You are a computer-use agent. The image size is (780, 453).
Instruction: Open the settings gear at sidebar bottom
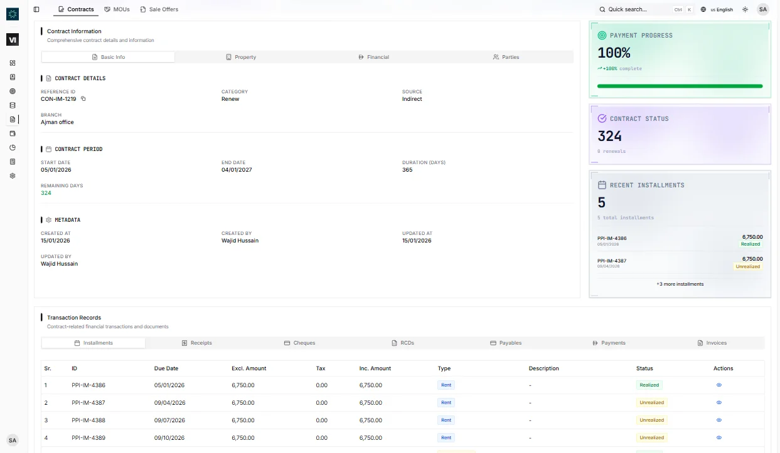(x=13, y=175)
